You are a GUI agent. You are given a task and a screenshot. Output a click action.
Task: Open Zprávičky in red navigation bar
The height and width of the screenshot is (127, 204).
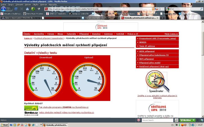point(39,34)
